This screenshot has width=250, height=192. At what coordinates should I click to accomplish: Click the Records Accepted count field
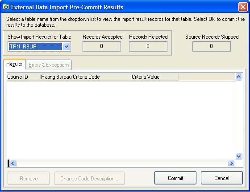(102, 46)
